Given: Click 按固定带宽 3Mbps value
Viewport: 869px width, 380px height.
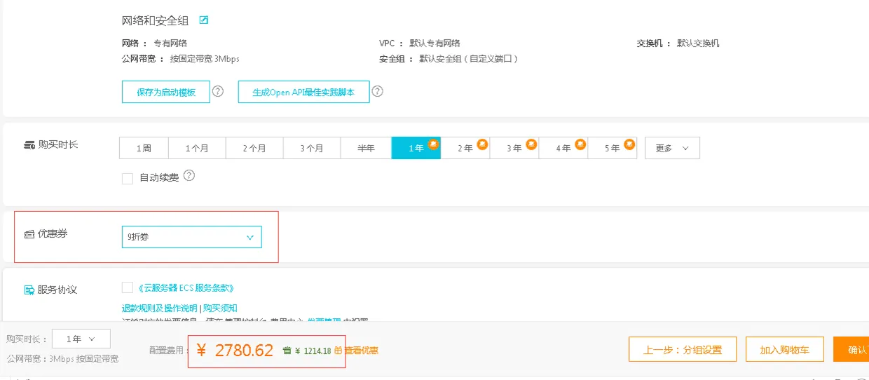Looking at the screenshot, I should 205,59.
